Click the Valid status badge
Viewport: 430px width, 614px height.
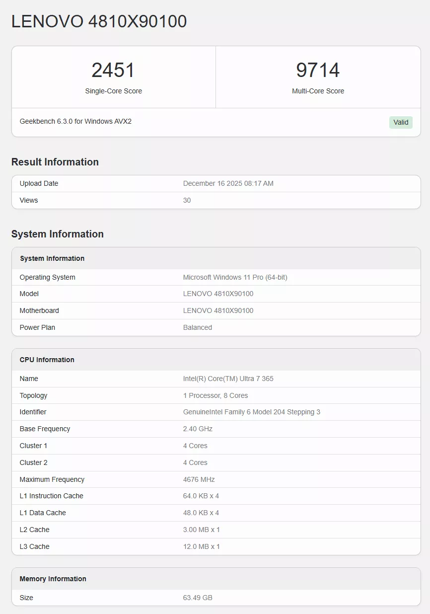tap(401, 122)
